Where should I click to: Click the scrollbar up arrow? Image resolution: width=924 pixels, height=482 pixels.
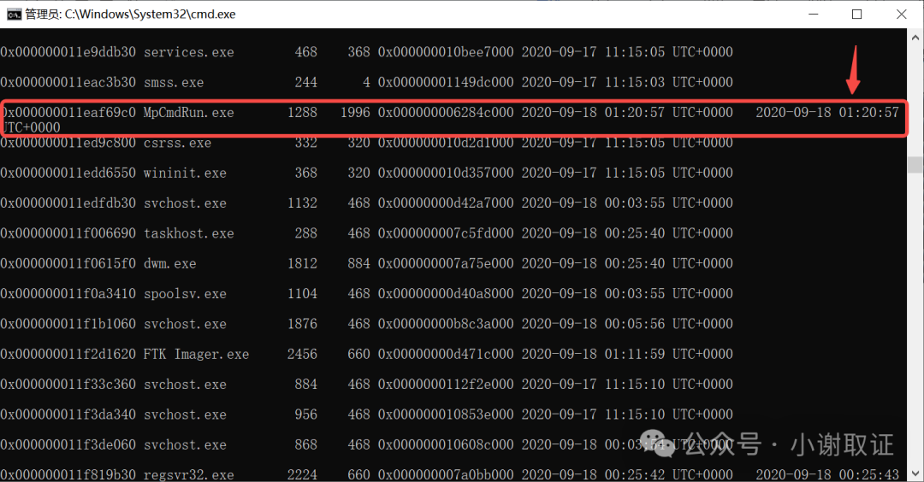click(x=915, y=37)
